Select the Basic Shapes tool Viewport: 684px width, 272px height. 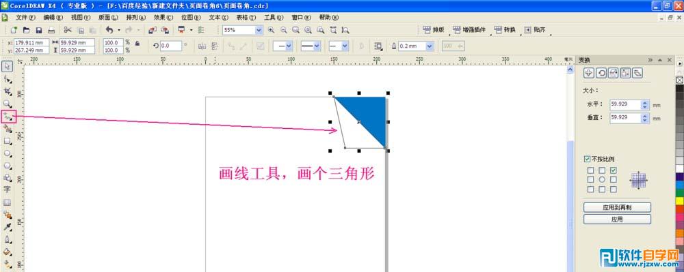pos(8,178)
